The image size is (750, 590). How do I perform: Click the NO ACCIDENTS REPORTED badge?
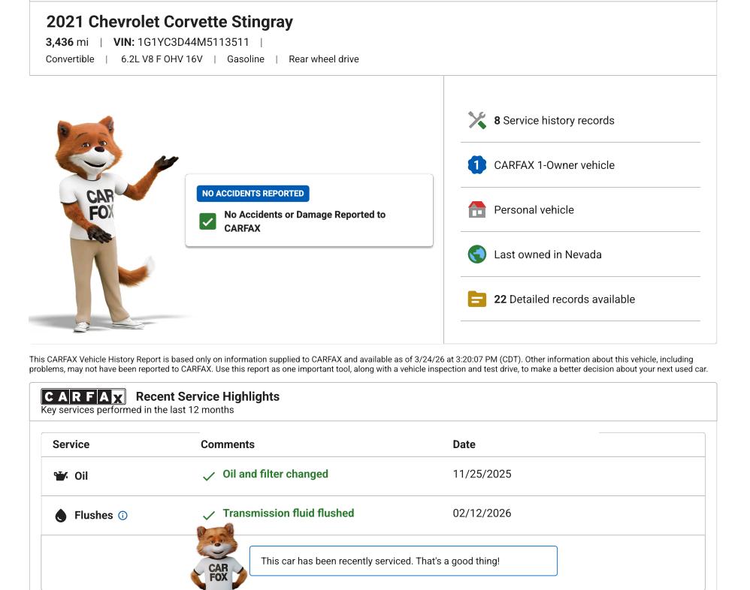pyautogui.click(x=253, y=194)
